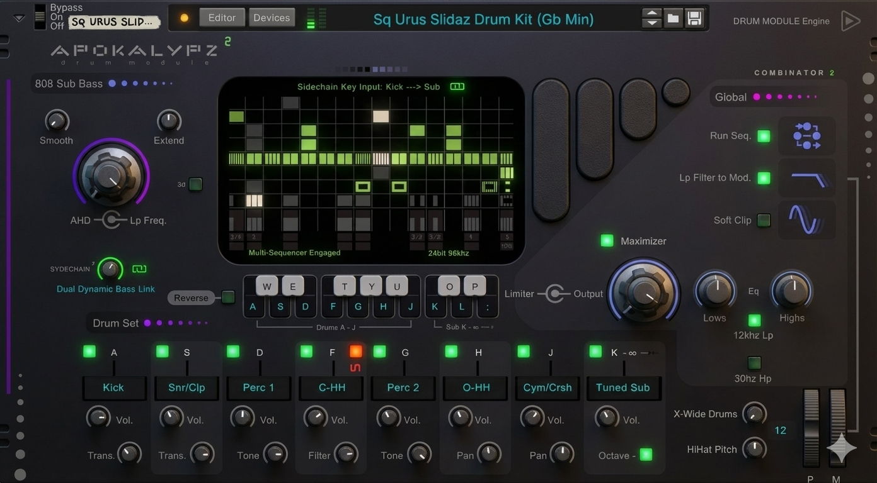Click the W keyboard key
This screenshot has width=877, height=483.
[x=267, y=286]
